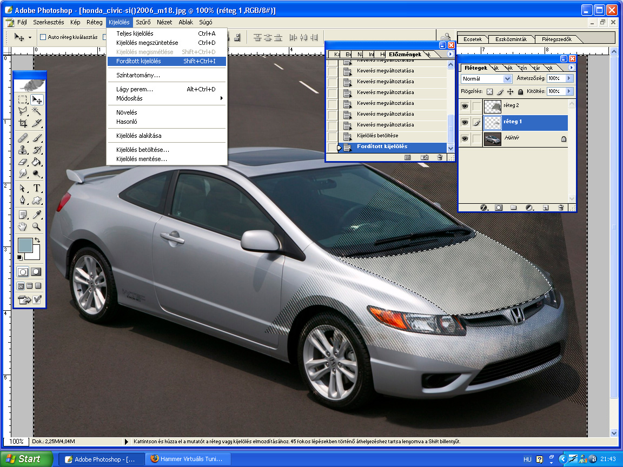Select the Crop tool in the toolbox

(x=23, y=123)
